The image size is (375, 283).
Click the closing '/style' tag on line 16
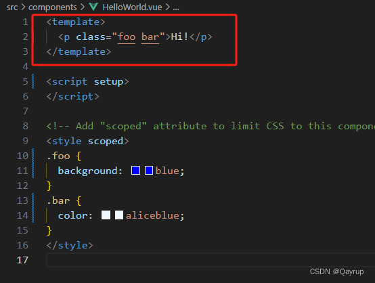70,245
